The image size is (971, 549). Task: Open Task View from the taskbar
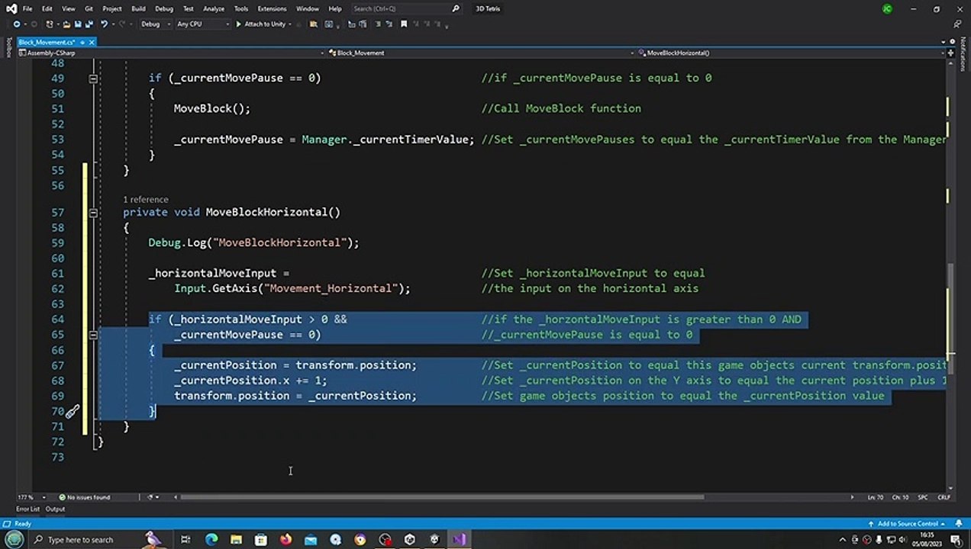pos(185,540)
